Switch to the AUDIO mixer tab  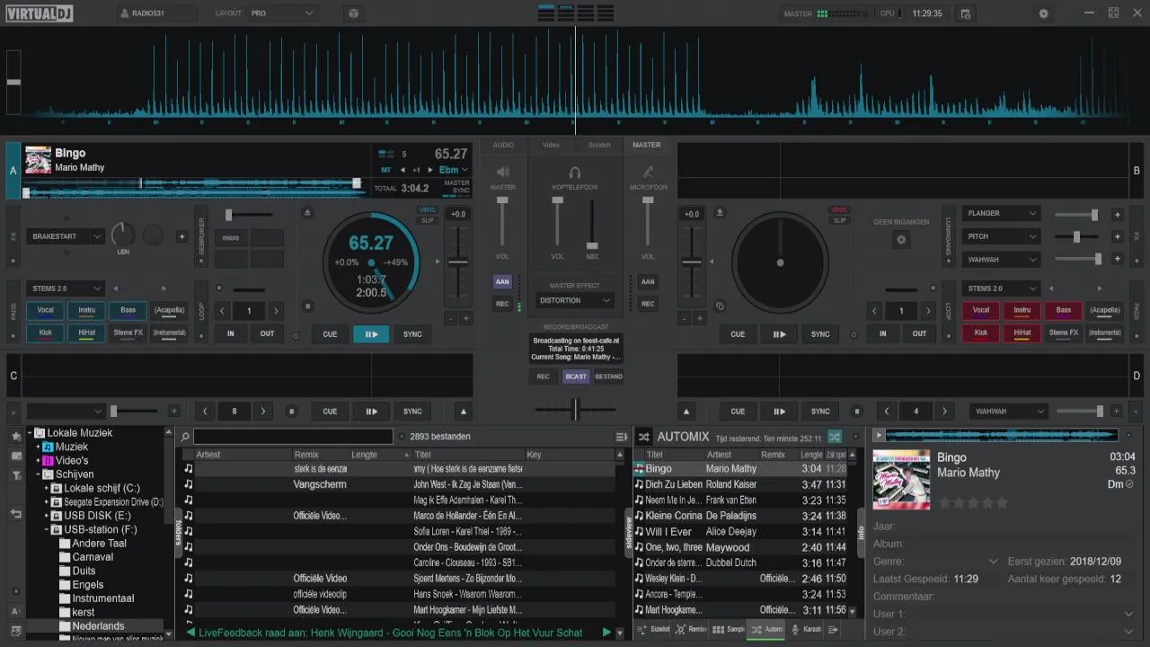pos(504,145)
